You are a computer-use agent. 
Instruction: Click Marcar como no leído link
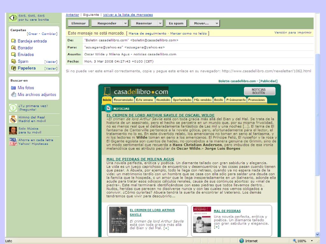coord(188,33)
